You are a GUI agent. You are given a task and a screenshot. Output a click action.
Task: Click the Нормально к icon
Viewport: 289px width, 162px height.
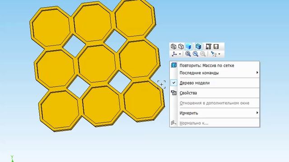tap(173, 123)
